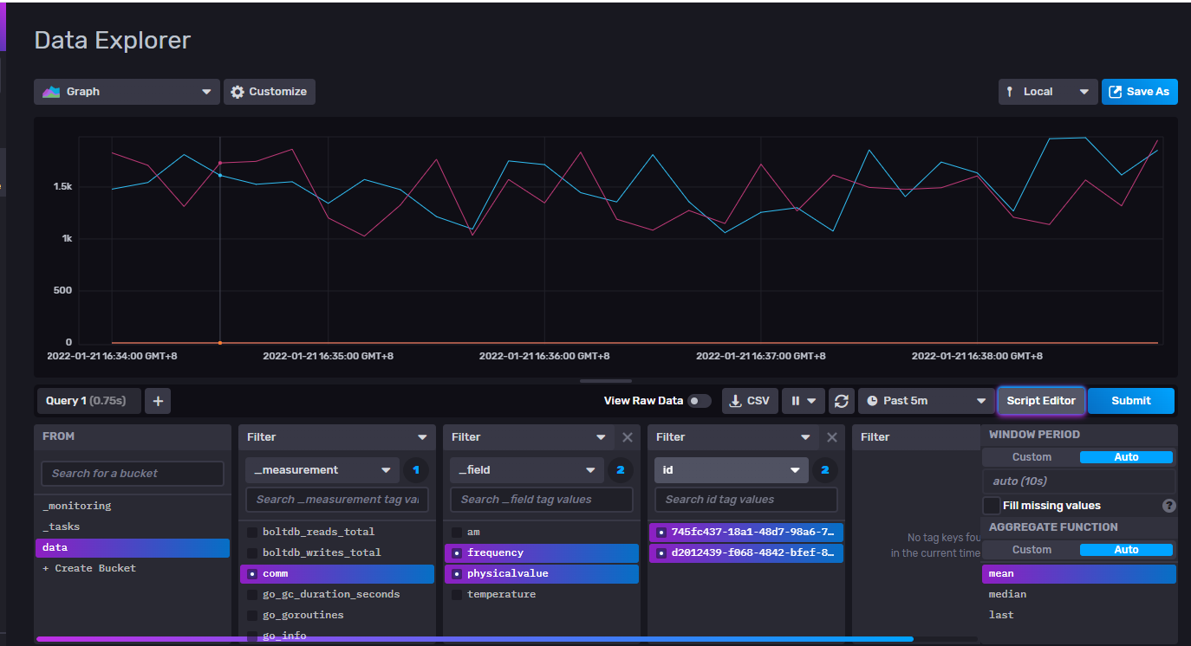Enable the Fill missing values checkbox
The image size is (1191, 646).
(x=992, y=506)
